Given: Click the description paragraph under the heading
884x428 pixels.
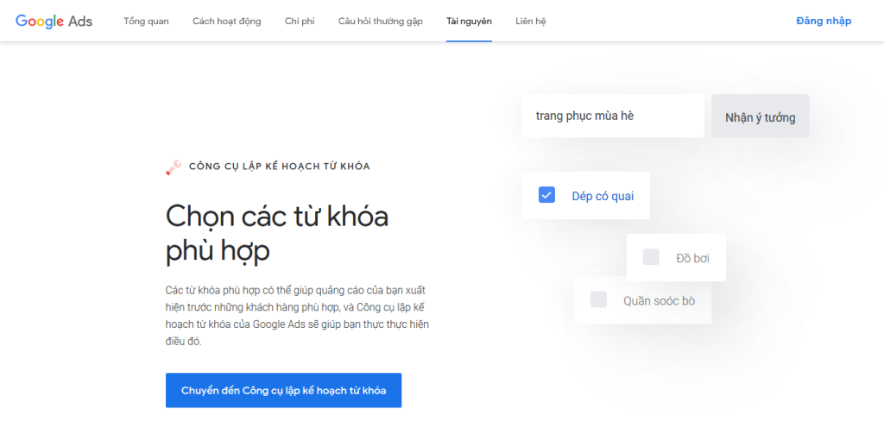Looking at the screenshot, I should point(297,315).
